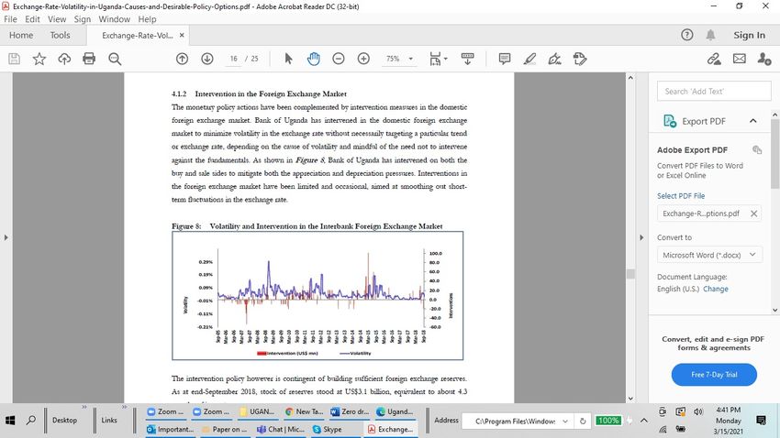Viewport: 780px width, 438px height.
Task: Select the Highlight text pen tool
Action: coord(529,59)
